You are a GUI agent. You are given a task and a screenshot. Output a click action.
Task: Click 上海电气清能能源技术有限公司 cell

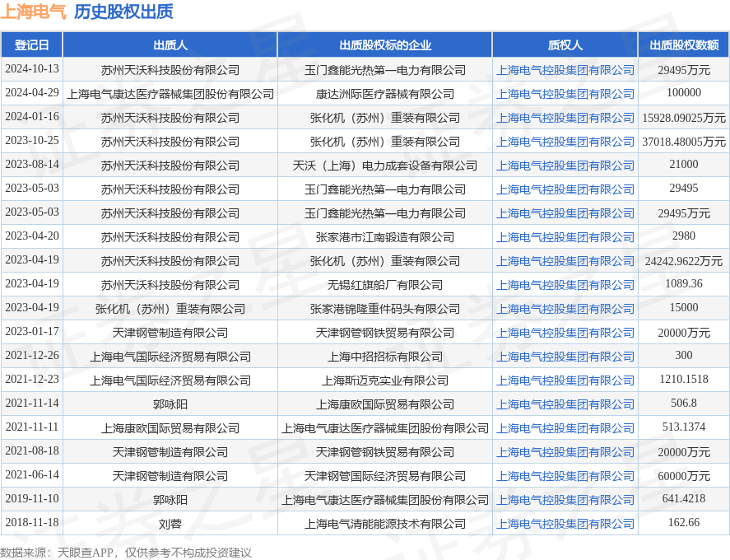tap(384, 524)
